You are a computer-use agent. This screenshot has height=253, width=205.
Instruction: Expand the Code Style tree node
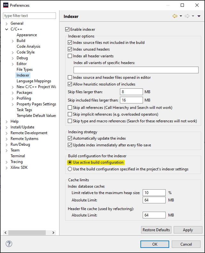(13, 52)
